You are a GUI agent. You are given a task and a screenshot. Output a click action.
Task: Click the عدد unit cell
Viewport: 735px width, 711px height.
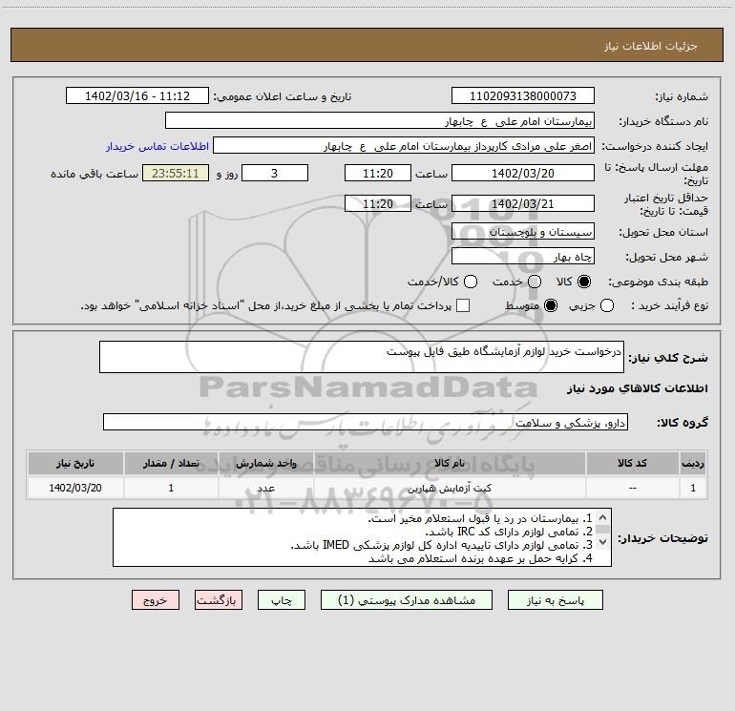point(265,488)
